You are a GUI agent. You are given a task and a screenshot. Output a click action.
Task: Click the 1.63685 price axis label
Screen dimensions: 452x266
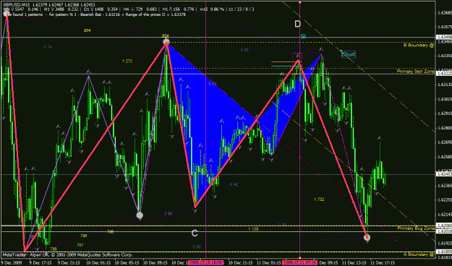point(444,13)
